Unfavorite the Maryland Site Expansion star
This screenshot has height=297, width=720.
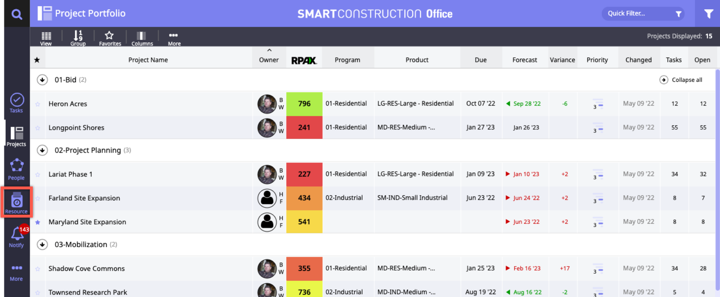38,222
